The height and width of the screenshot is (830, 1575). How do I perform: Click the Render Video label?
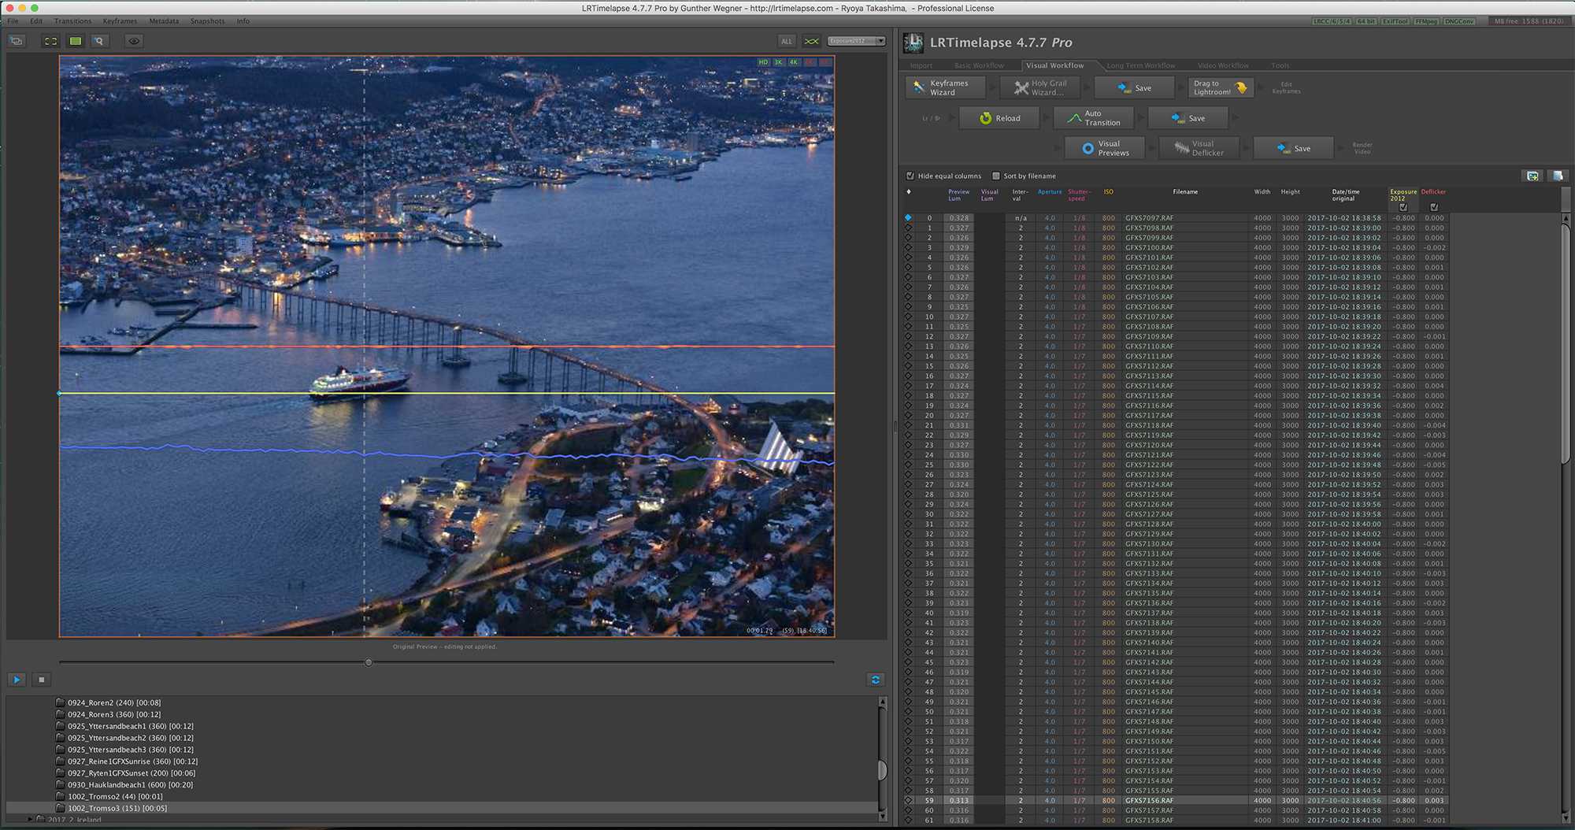pos(1362,148)
